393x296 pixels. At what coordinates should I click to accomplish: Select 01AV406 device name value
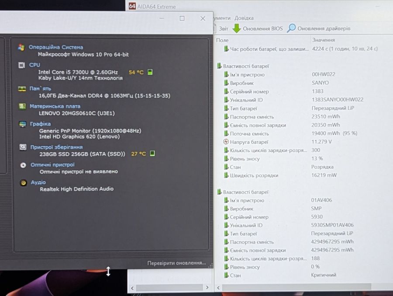tap(321, 200)
